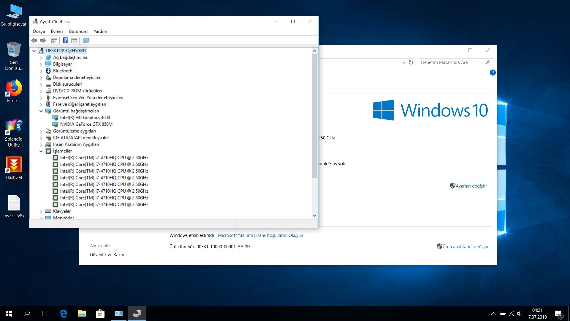Open Microsoft Store from the taskbar
Image resolution: width=570 pixels, height=321 pixels.
pyautogui.click(x=100, y=314)
